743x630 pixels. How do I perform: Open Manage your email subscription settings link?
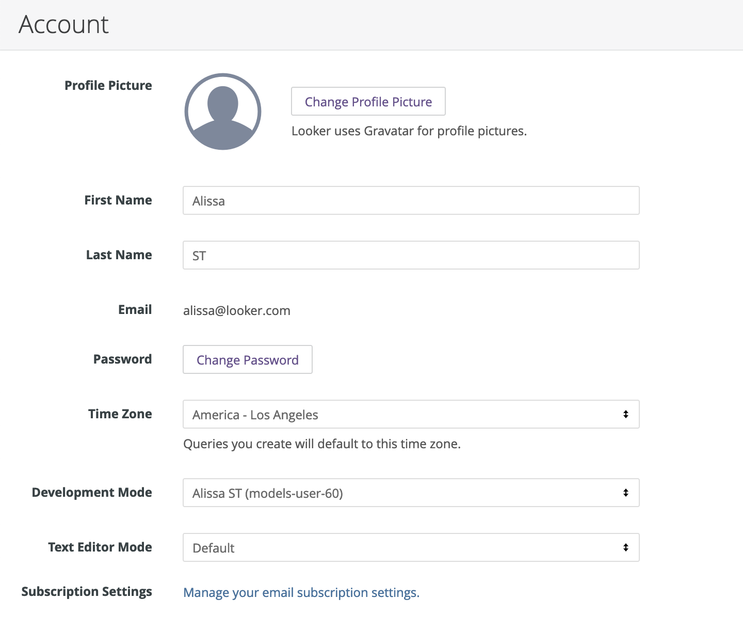301,592
